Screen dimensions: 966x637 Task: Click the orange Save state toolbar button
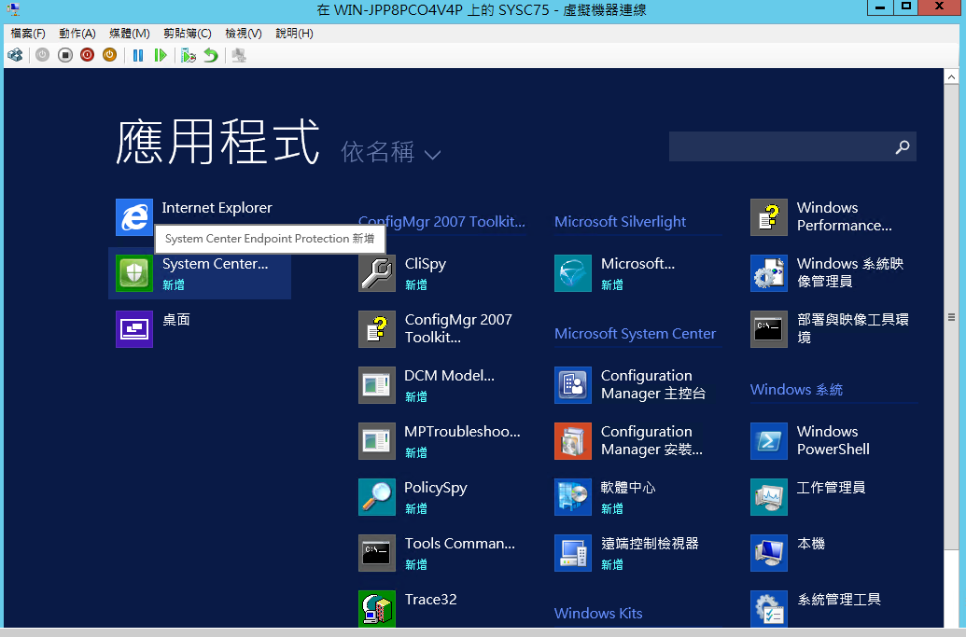[109, 55]
